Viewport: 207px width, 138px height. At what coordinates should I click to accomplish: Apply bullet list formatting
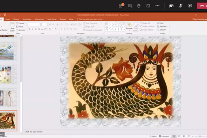coord(62,25)
